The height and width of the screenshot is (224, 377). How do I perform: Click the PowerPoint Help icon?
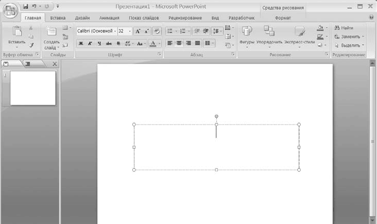[371, 18]
